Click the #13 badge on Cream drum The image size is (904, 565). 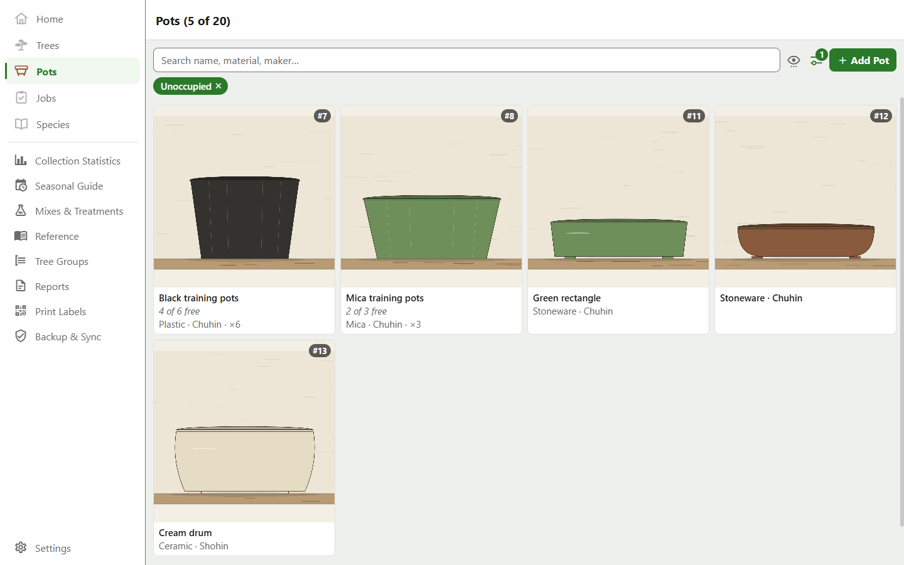(320, 351)
